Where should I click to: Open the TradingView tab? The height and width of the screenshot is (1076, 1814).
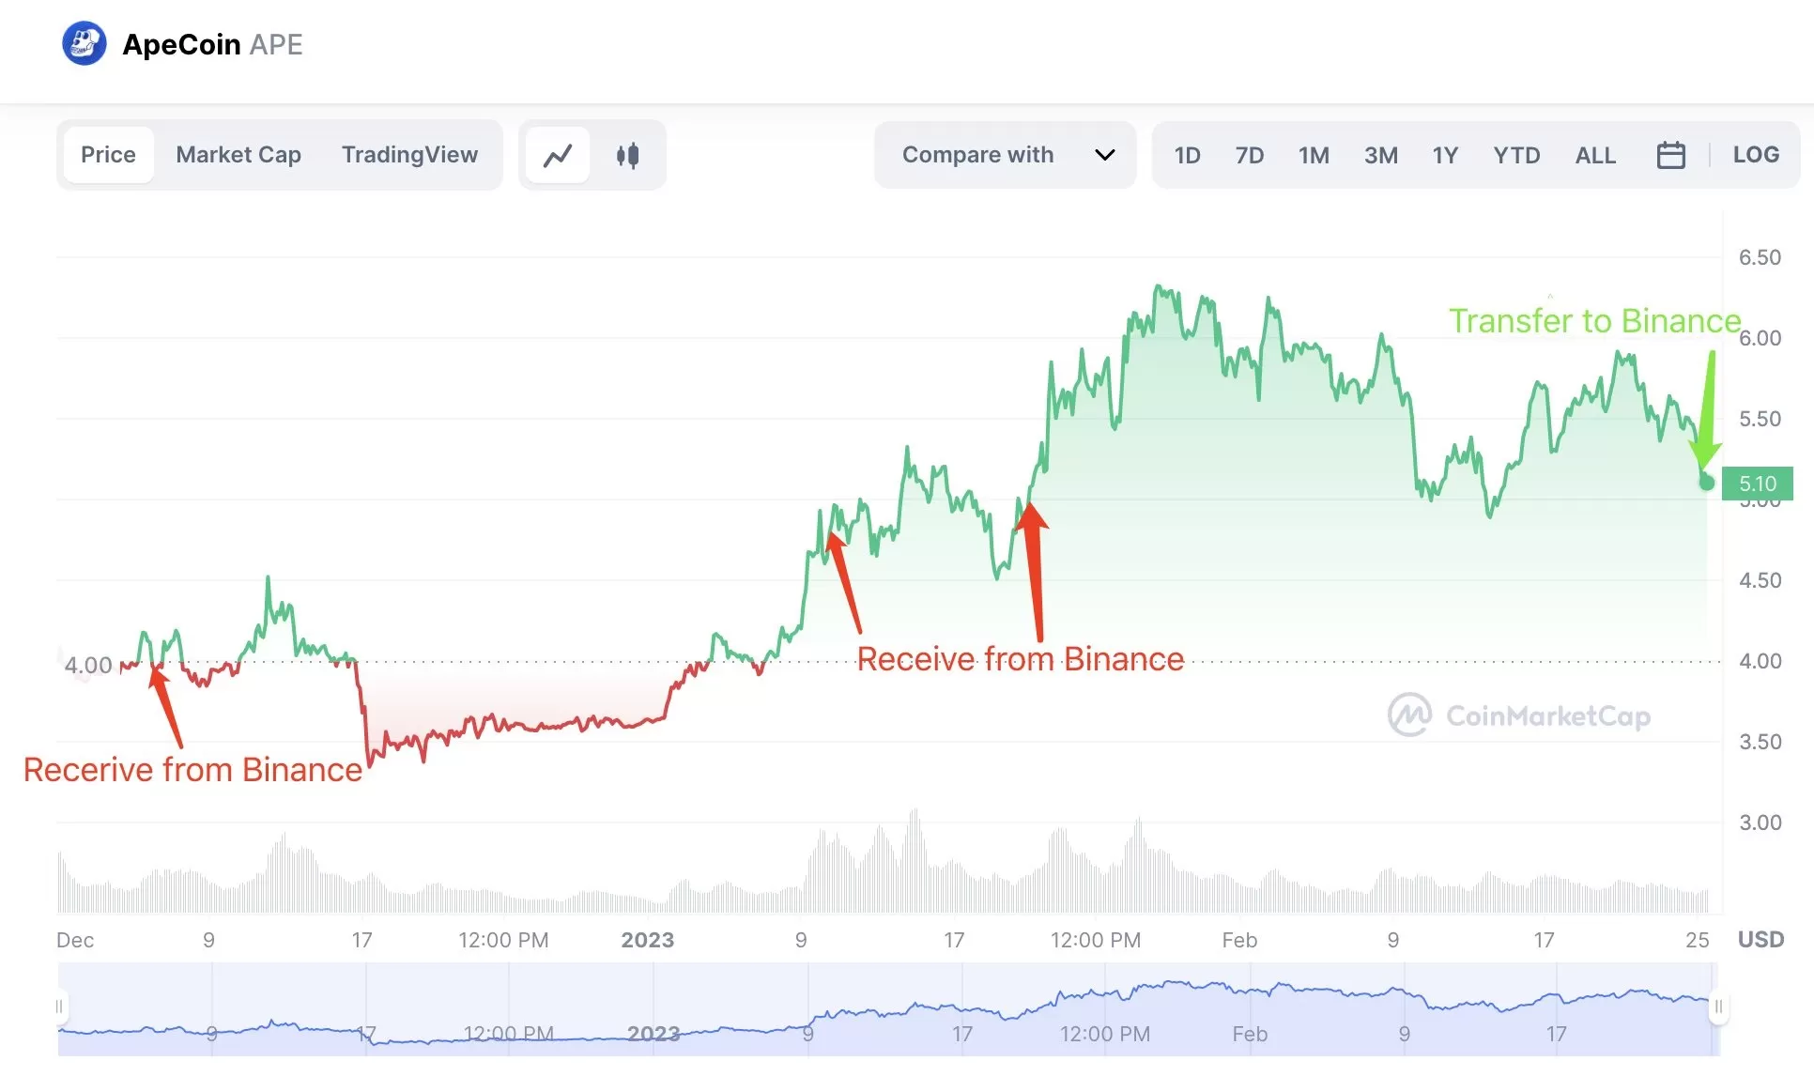409,155
